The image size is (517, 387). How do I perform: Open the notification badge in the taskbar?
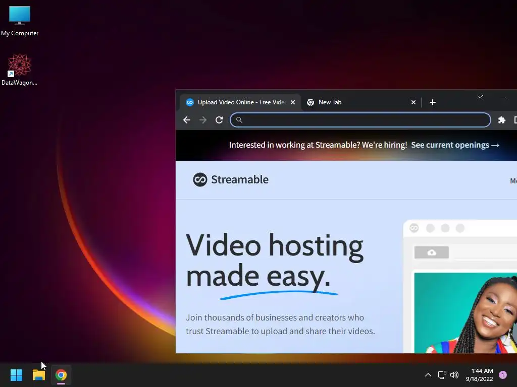point(503,375)
